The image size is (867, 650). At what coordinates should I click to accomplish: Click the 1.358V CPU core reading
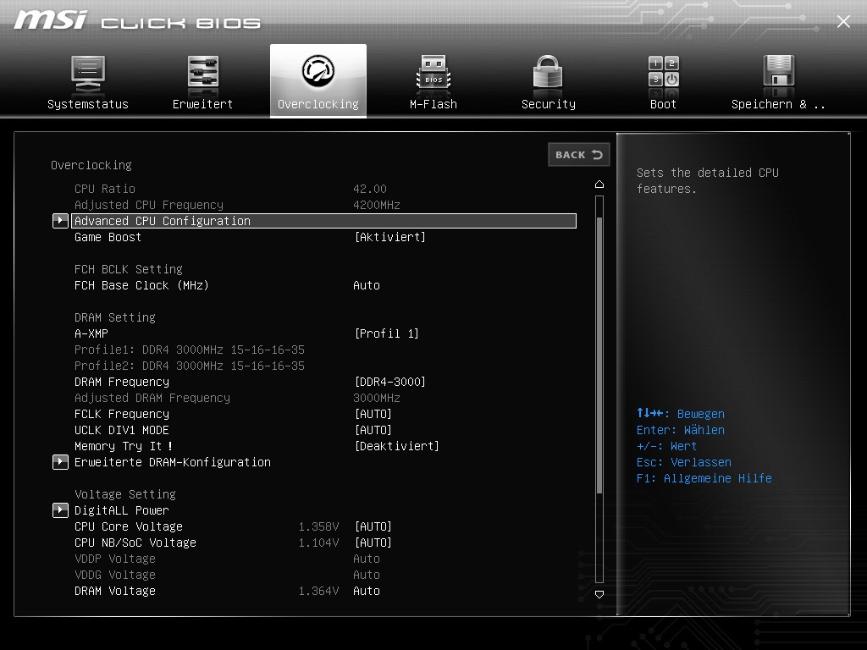click(x=318, y=526)
